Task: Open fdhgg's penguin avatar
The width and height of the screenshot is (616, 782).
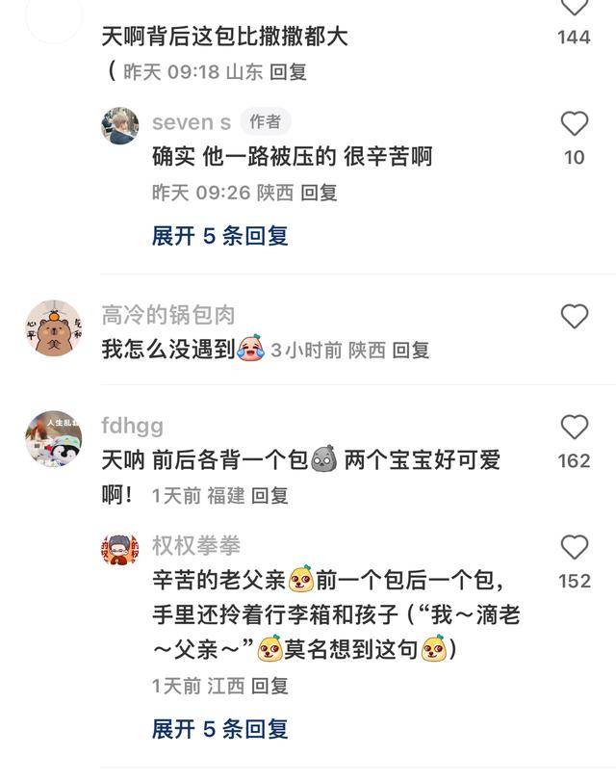Action: tap(54, 439)
